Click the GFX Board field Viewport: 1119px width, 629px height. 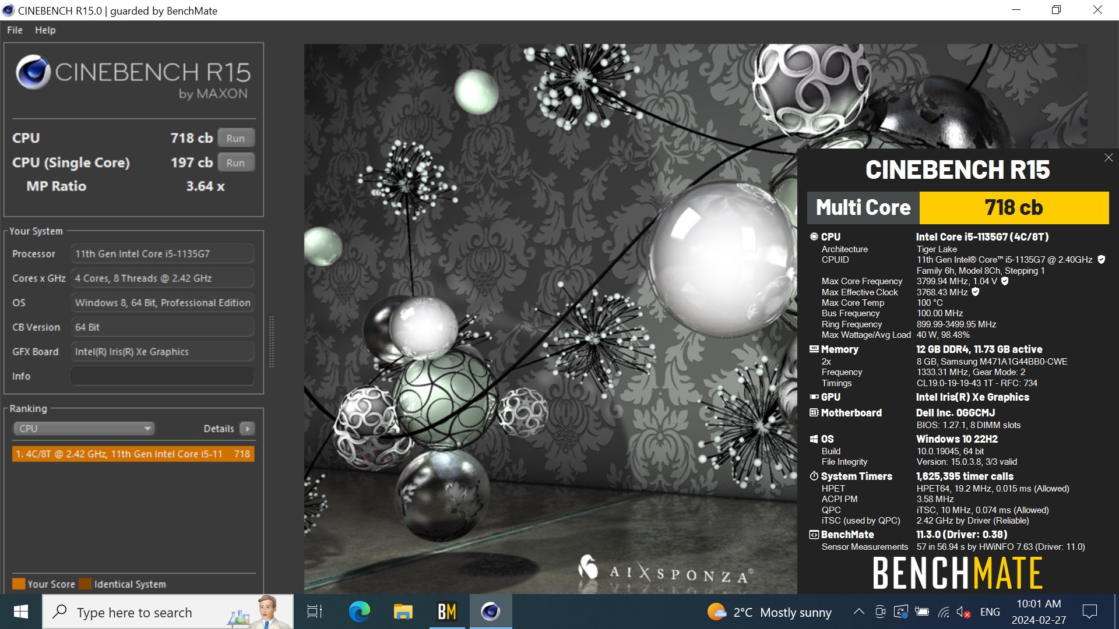(163, 352)
